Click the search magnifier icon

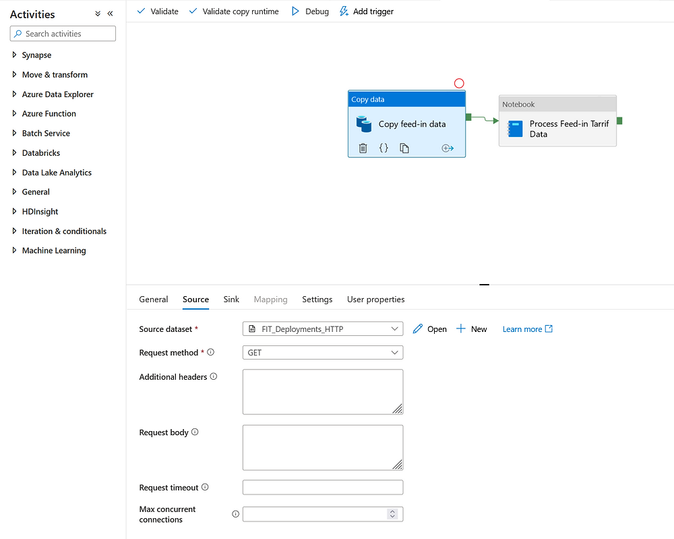tap(18, 34)
